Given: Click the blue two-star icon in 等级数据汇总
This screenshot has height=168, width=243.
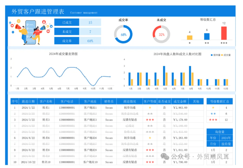Looking at the screenshot, I should point(213,114).
